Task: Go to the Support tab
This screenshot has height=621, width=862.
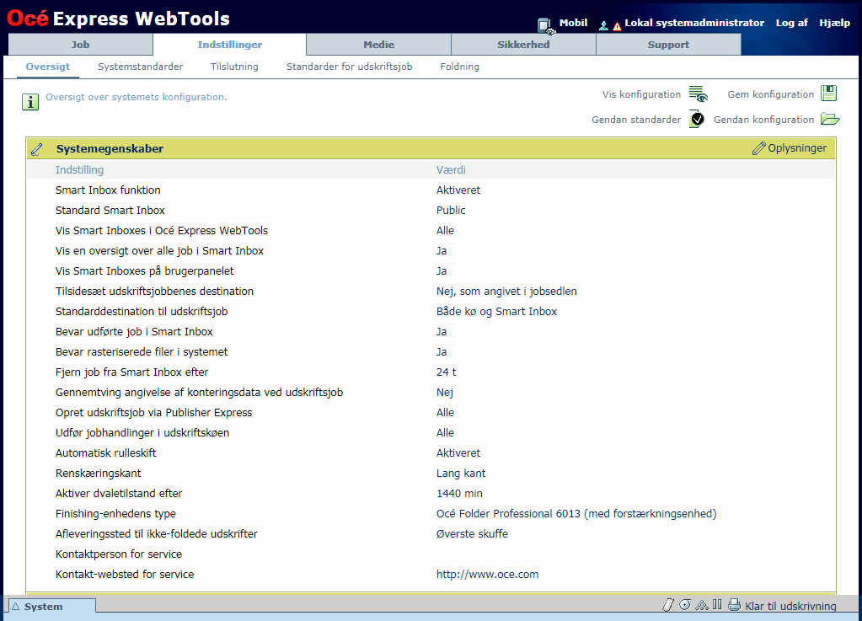Action: 668,45
